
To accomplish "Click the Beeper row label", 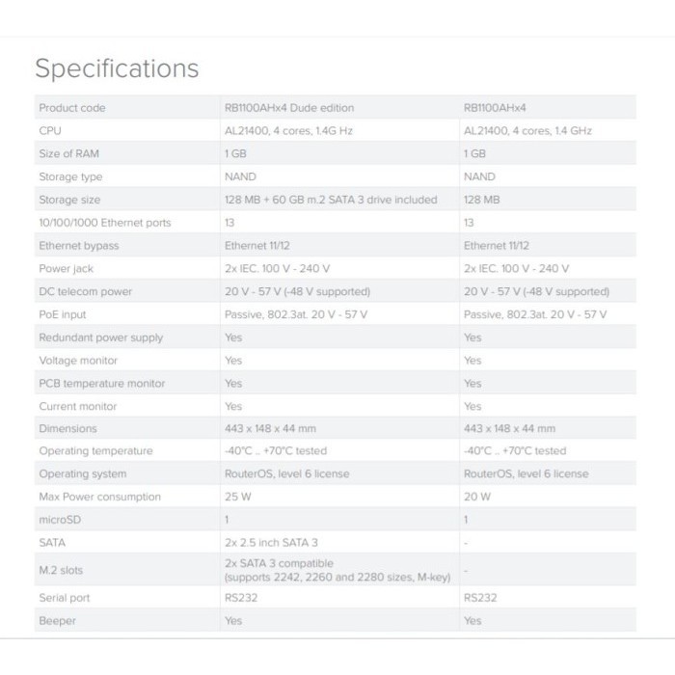I will 57,620.
